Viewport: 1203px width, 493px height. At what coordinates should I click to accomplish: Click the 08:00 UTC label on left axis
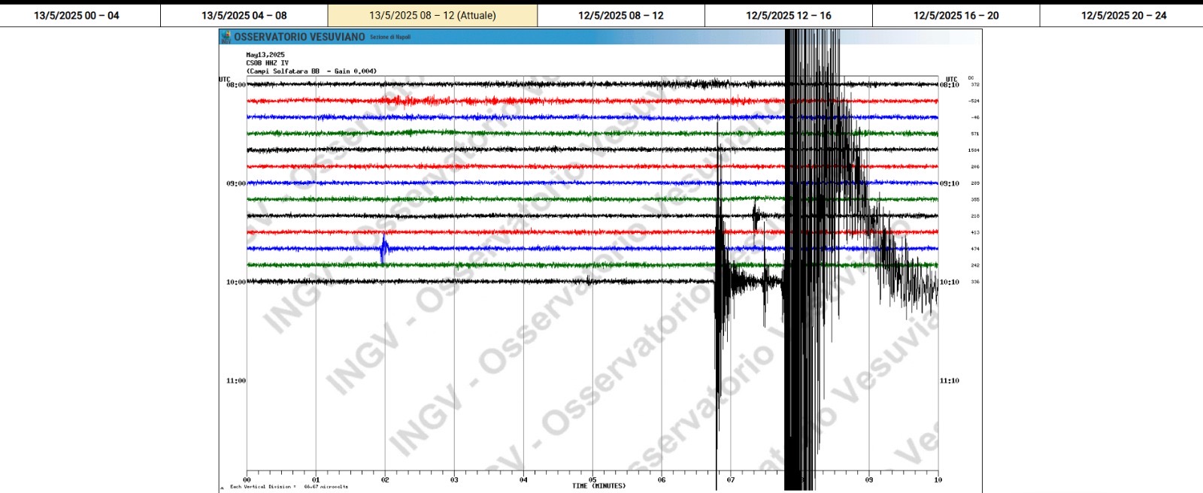[236, 85]
